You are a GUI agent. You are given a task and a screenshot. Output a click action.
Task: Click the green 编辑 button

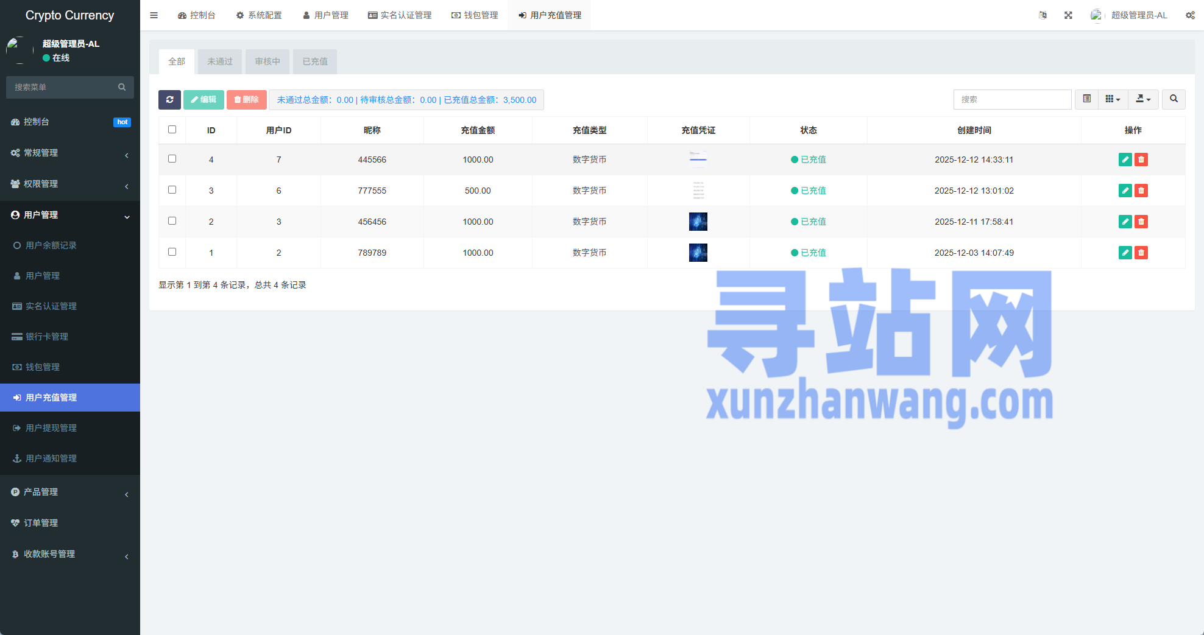[x=204, y=100]
